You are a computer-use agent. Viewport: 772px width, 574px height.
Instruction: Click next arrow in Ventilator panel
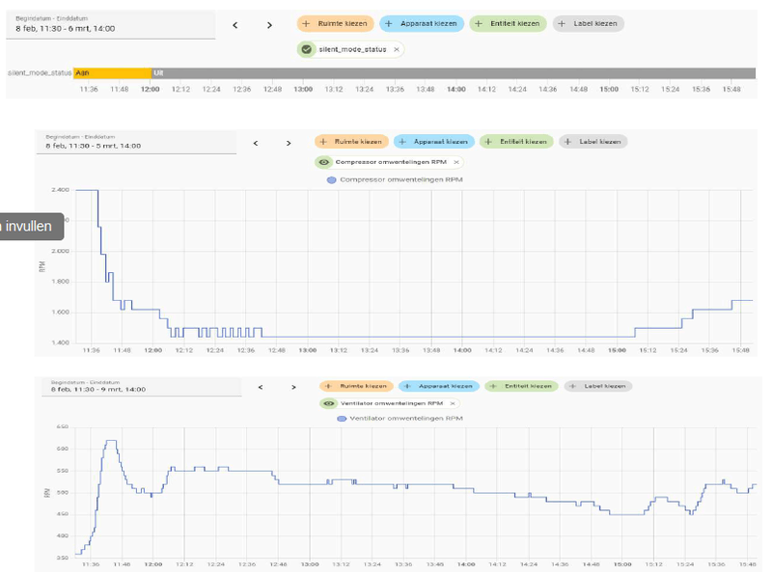293,388
